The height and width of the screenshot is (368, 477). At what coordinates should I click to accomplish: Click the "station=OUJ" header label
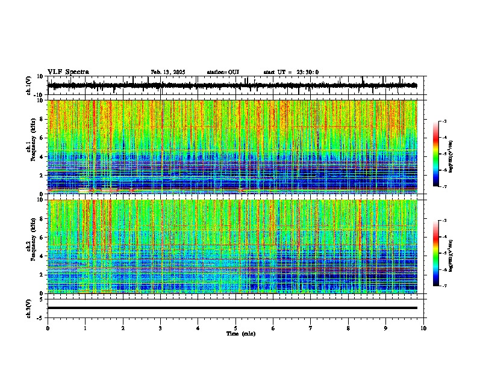point(223,72)
